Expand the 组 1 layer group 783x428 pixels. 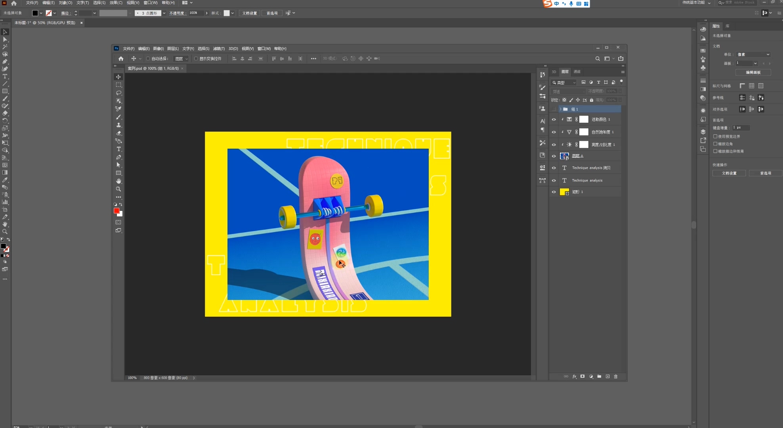pos(560,109)
